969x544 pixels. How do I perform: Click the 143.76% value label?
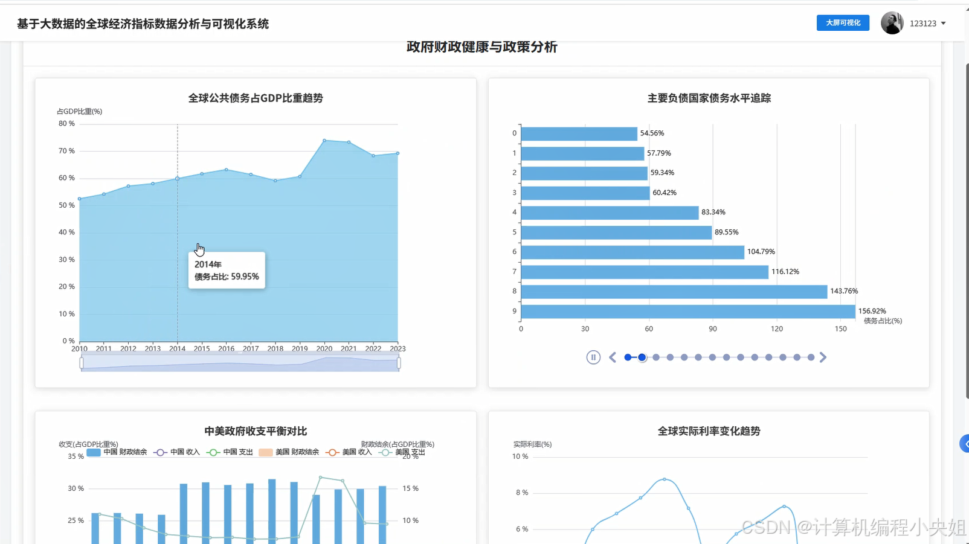tap(844, 291)
